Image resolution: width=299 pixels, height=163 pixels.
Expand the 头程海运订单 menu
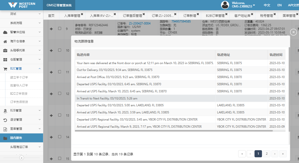click(x=21, y=147)
